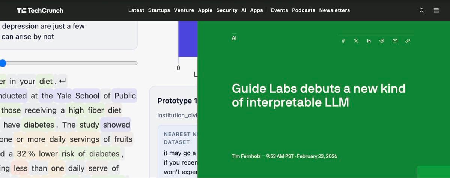Open author Tim Fernholz's profile

click(x=246, y=156)
